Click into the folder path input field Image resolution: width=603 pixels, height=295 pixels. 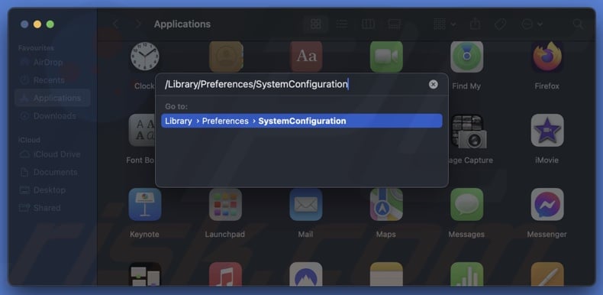point(294,84)
